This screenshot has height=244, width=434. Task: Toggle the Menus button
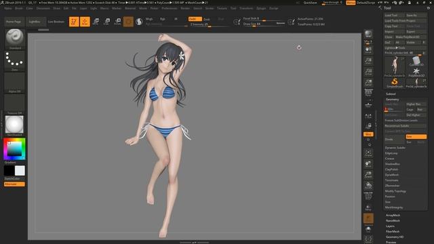click(x=351, y=3)
